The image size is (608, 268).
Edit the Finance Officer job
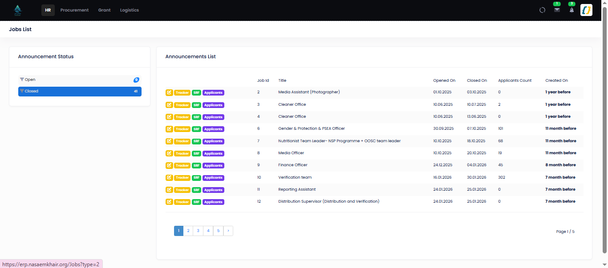click(169, 165)
